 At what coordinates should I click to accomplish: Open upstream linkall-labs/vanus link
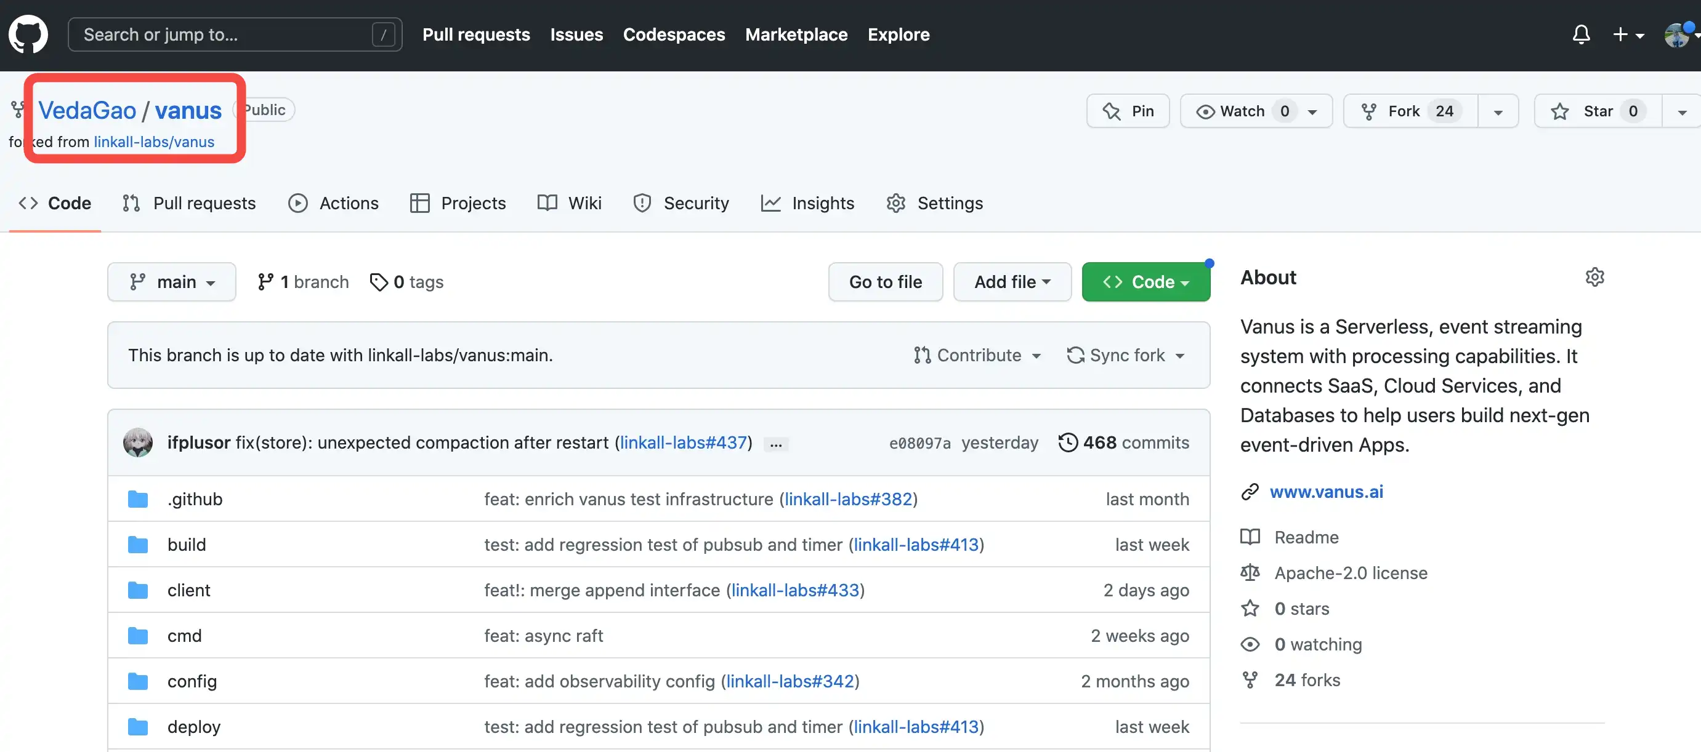[x=154, y=142]
